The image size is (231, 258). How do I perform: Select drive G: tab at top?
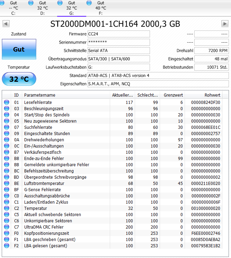point(72,8)
